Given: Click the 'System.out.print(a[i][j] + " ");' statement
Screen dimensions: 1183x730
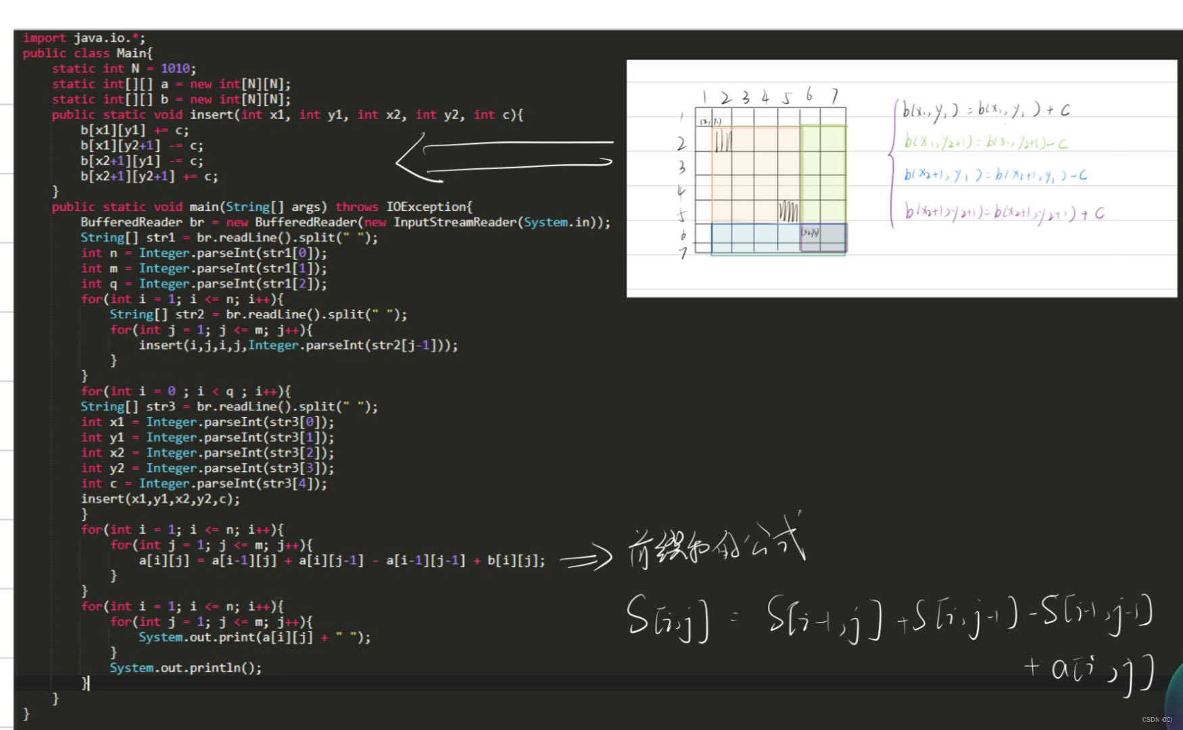Looking at the screenshot, I should click(x=255, y=637).
